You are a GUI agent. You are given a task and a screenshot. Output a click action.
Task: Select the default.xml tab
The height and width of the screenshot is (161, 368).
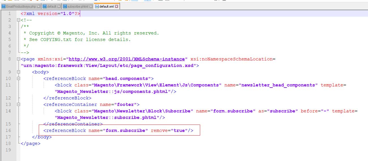(x=107, y=6)
